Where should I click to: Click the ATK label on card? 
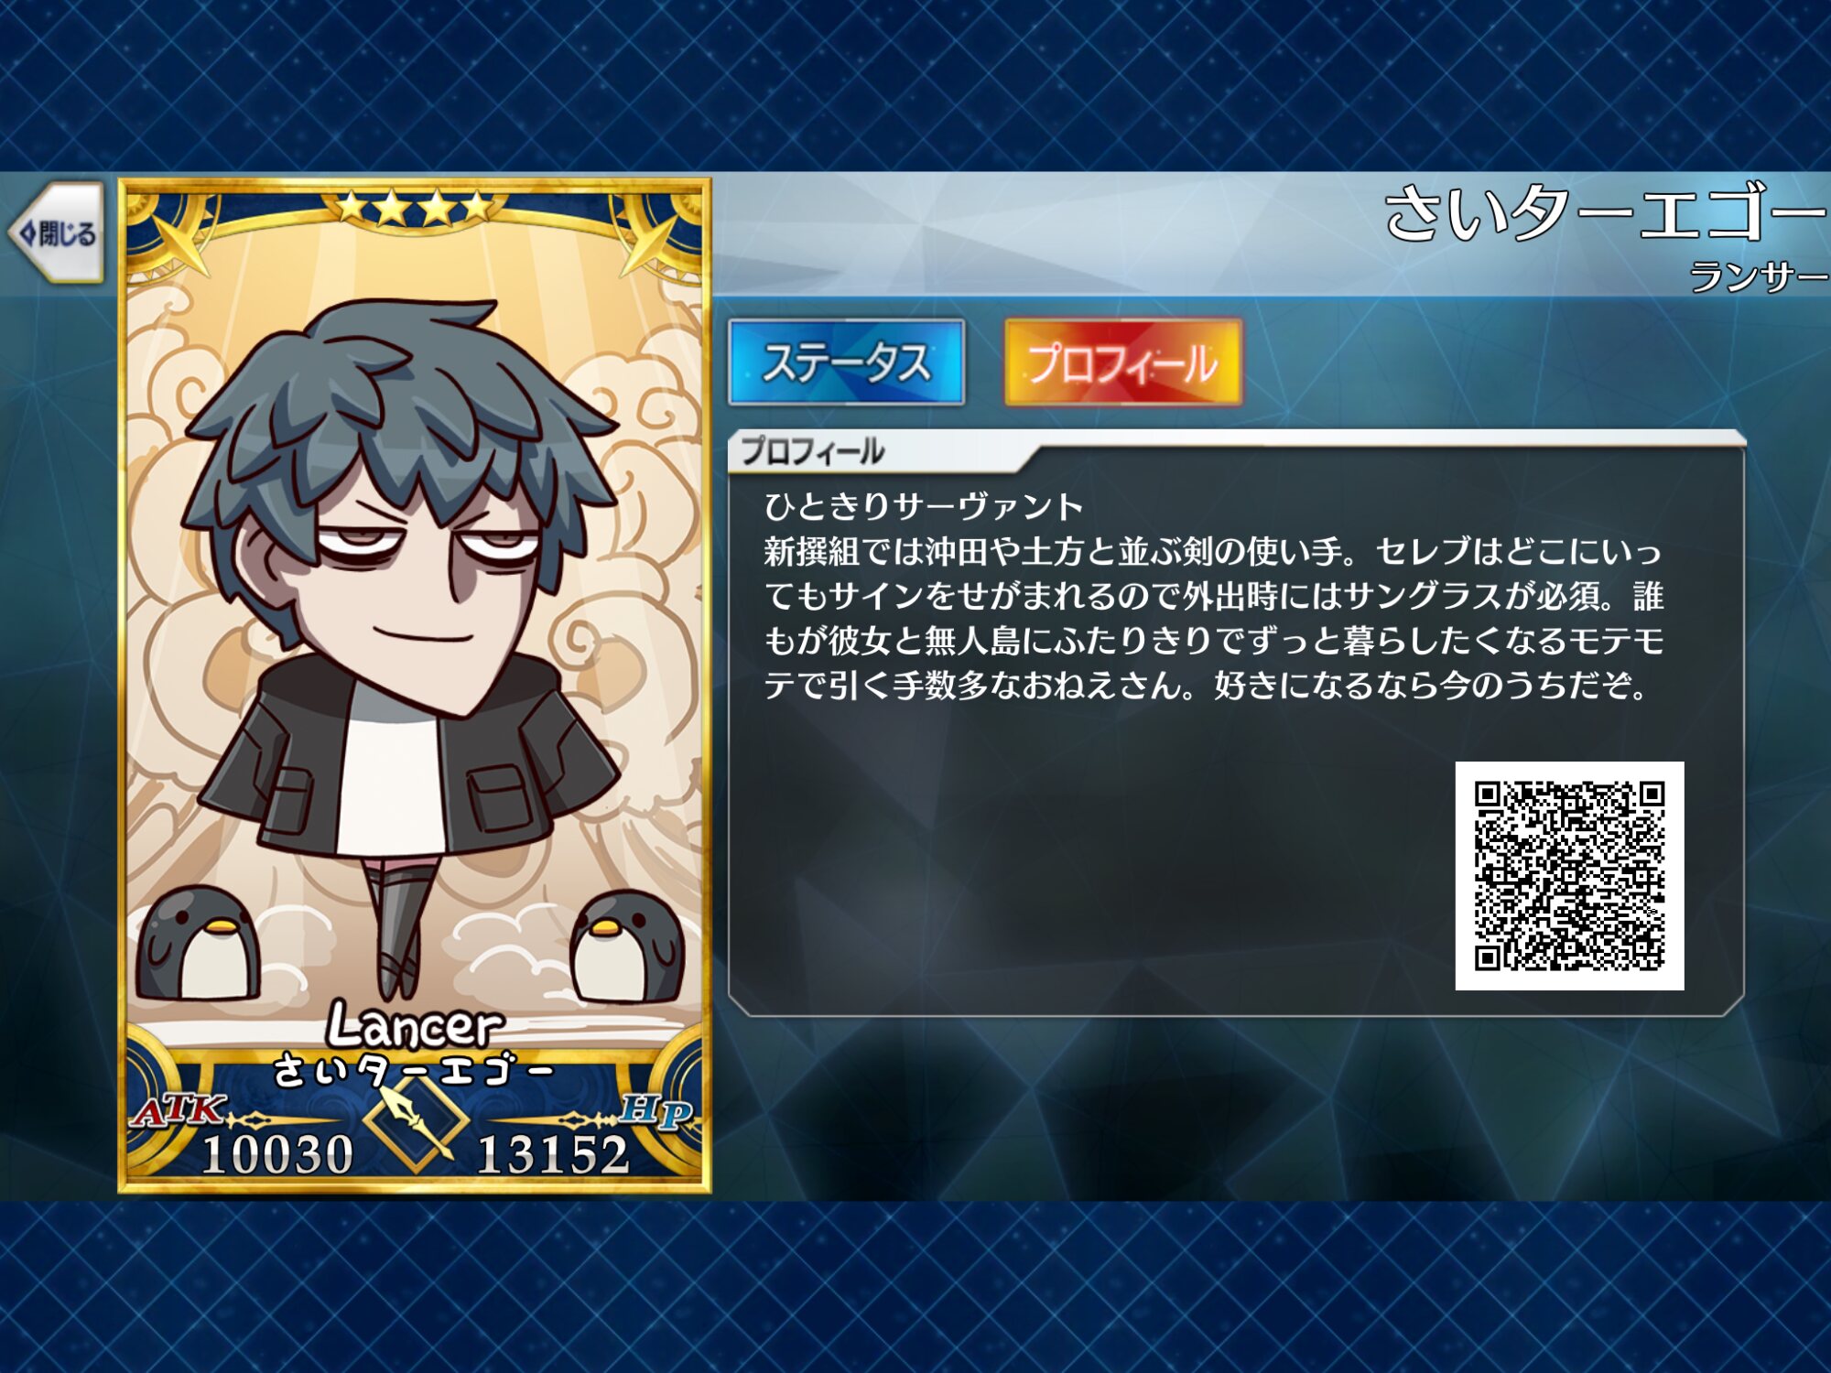click(x=177, y=1111)
